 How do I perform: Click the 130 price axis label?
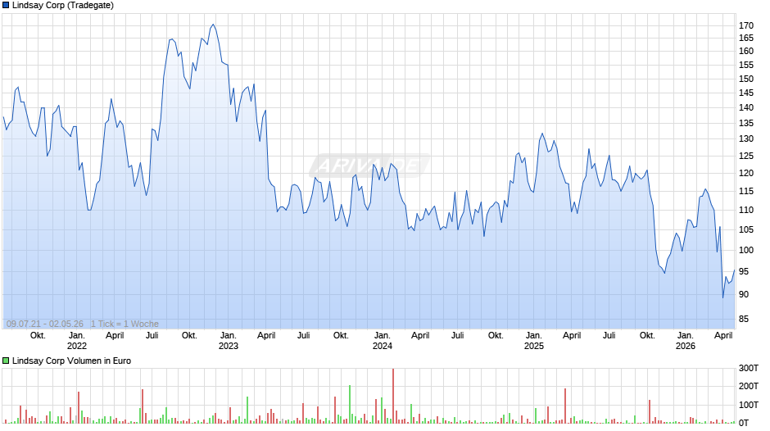[x=746, y=139]
